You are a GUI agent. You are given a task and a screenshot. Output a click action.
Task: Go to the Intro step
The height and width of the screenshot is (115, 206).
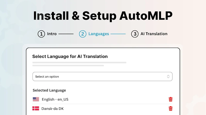tap(52, 34)
